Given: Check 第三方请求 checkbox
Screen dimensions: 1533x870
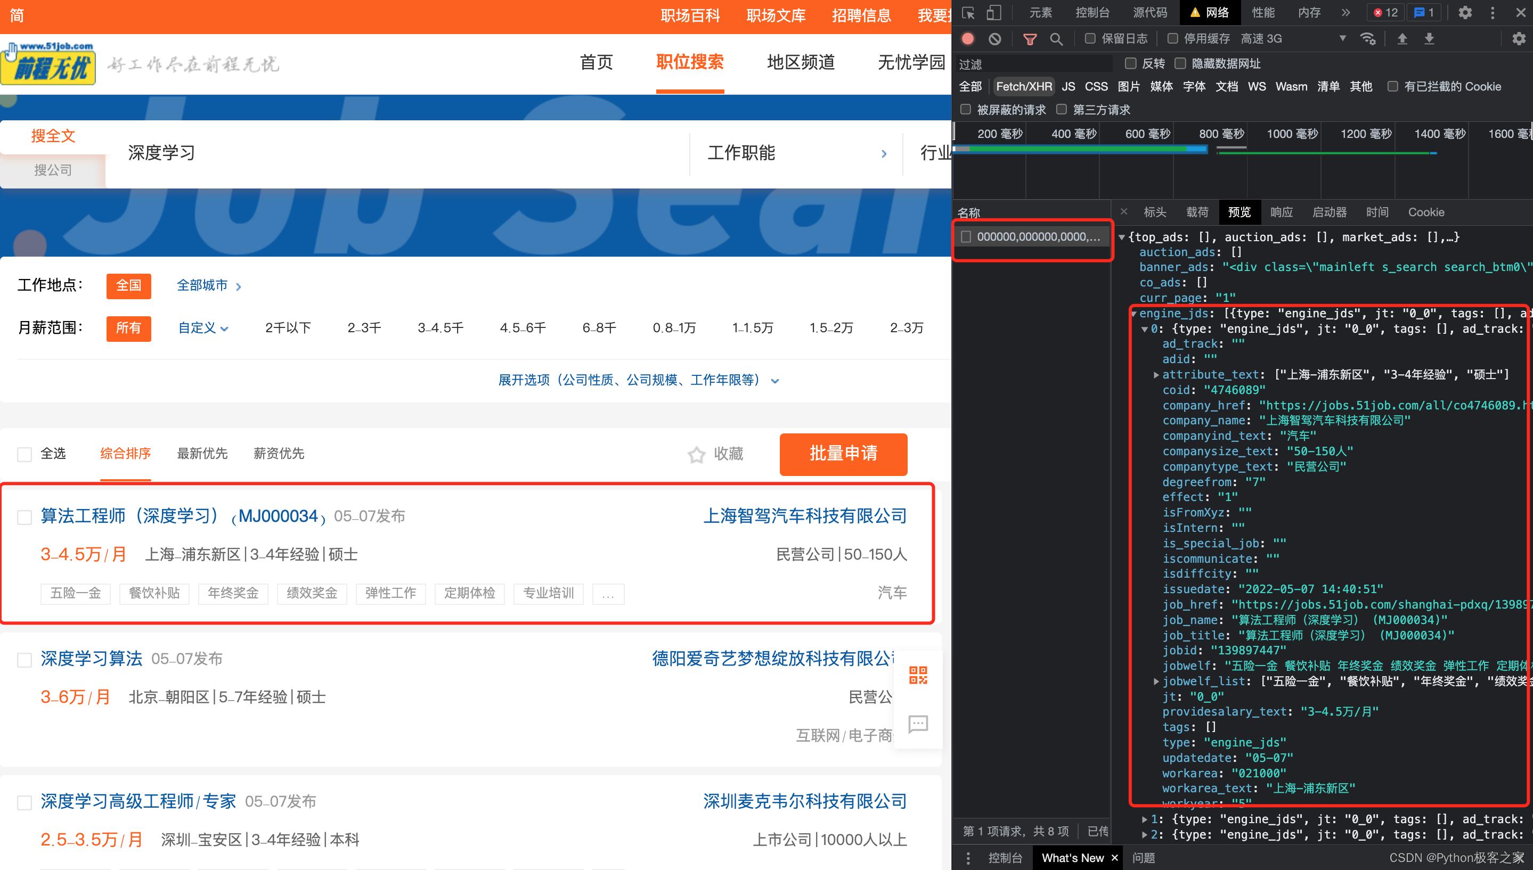Looking at the screenshot, I should (1062, 109).
